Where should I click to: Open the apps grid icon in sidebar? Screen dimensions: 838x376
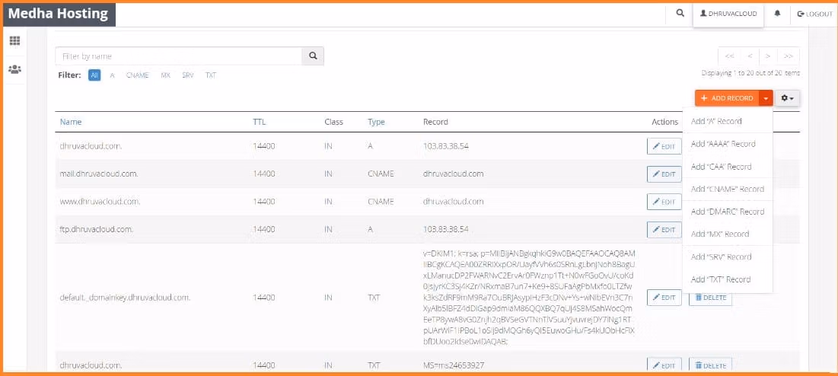coord(14,40)
